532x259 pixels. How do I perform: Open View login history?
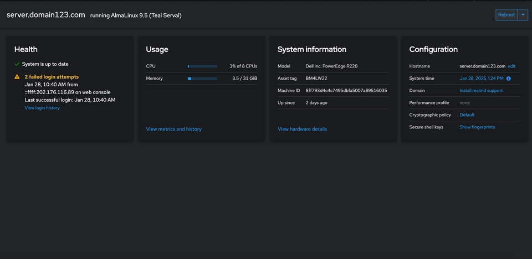[42, 108]
